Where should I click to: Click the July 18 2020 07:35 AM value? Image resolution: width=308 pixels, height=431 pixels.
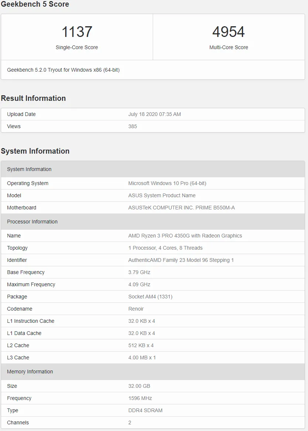tap(155, 114)
